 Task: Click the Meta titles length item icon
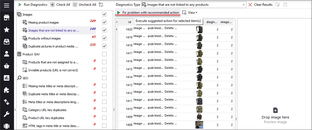(x=25, y=102)
